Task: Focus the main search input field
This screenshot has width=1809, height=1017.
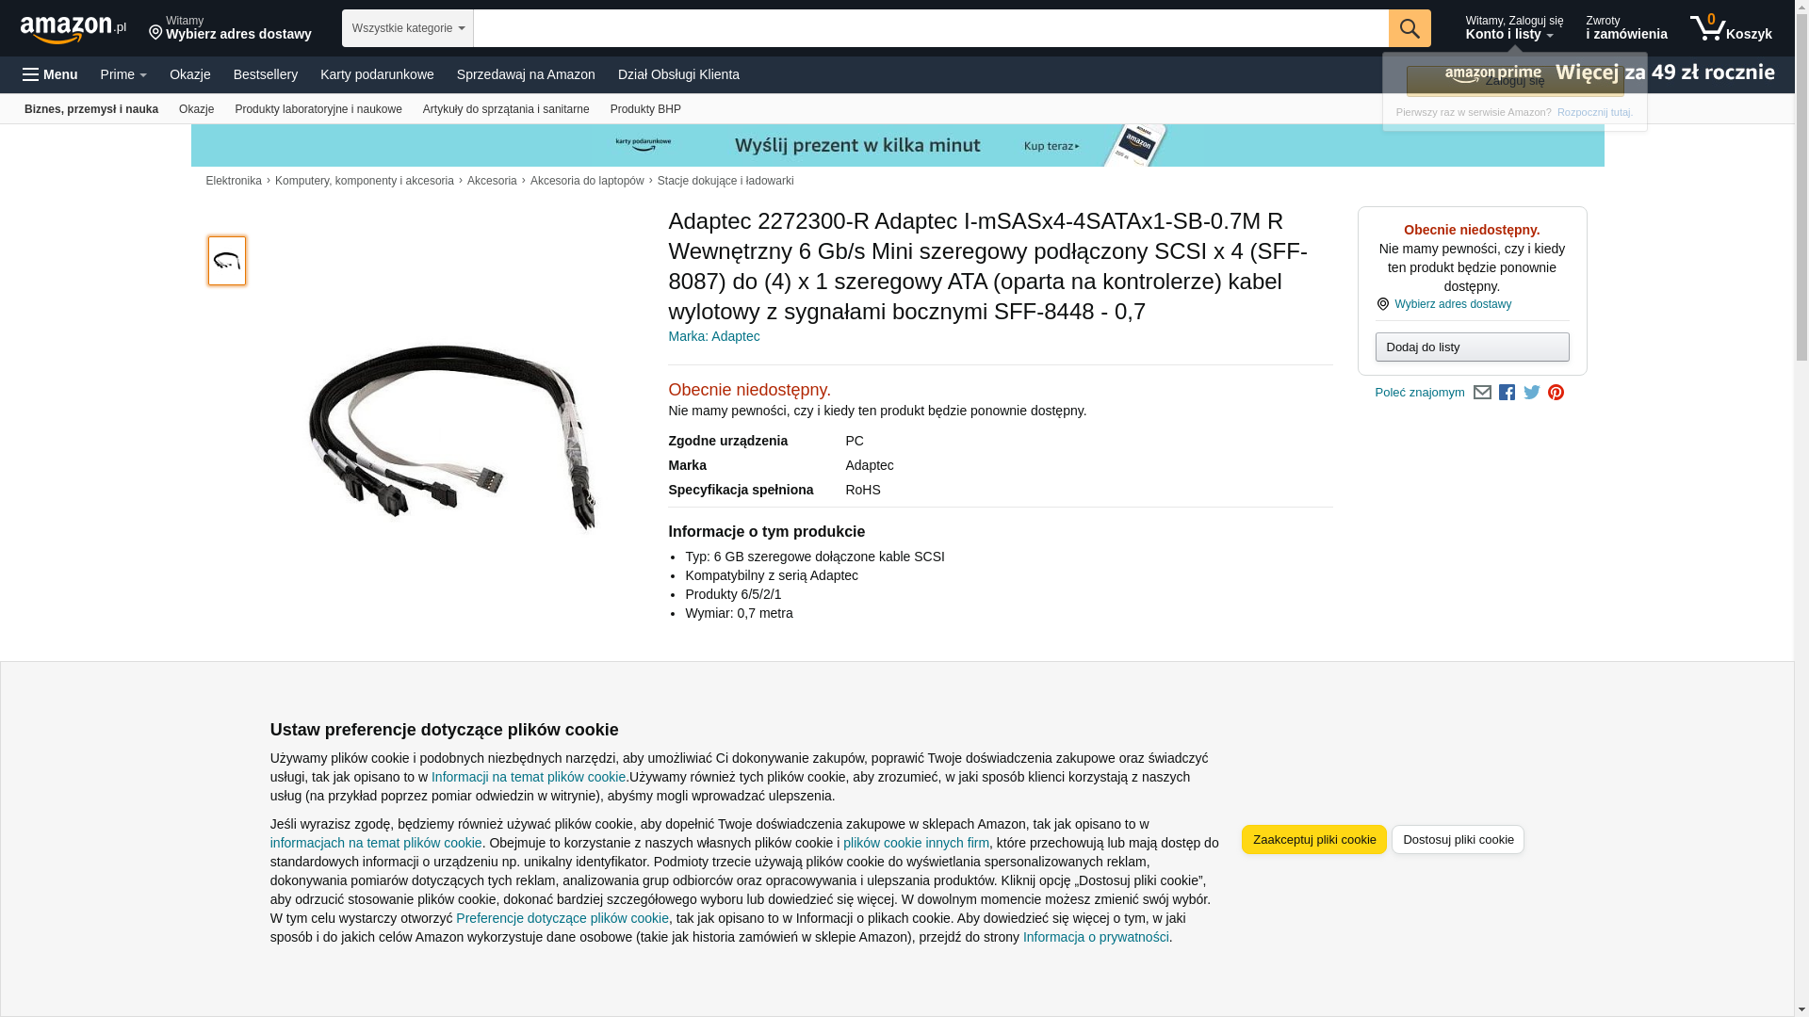Action: [x=931, y=28]
